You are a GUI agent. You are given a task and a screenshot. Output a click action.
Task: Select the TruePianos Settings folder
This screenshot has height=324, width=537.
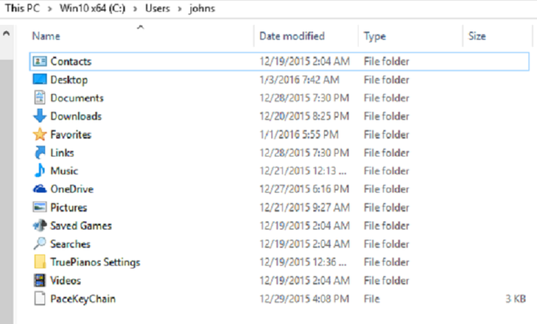pos(95,262)
